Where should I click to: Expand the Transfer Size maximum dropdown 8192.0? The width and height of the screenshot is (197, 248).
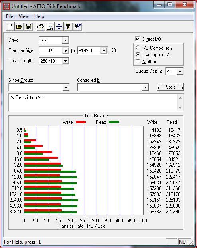[x=104, y=51]
